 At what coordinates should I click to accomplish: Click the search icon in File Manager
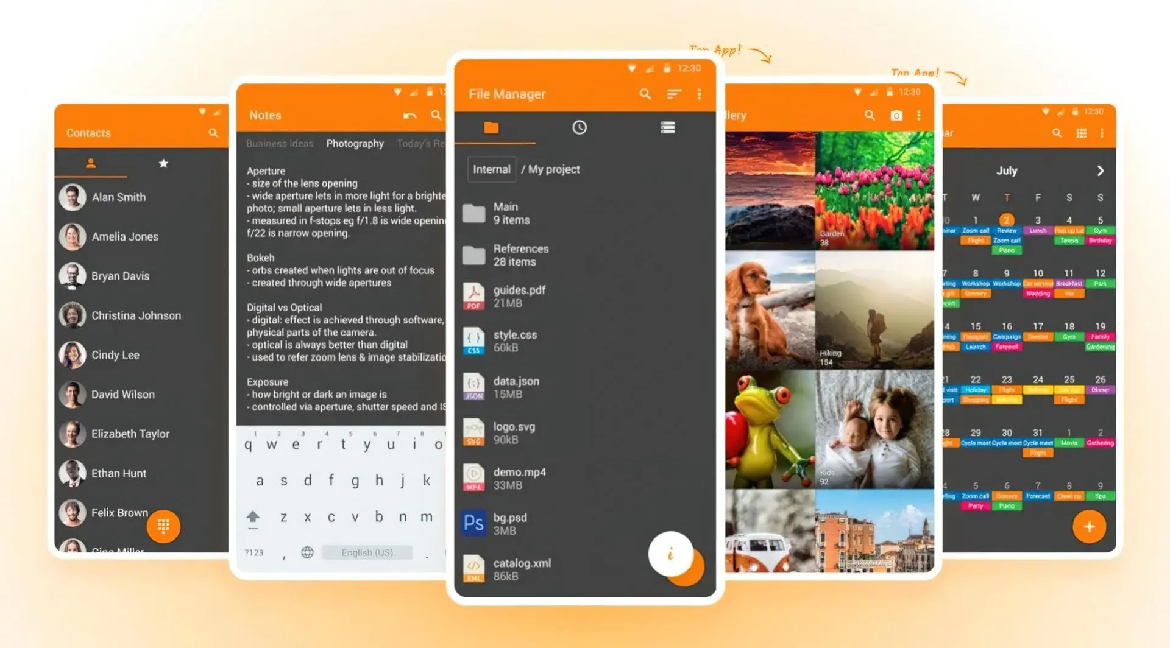tap(645, 94)
